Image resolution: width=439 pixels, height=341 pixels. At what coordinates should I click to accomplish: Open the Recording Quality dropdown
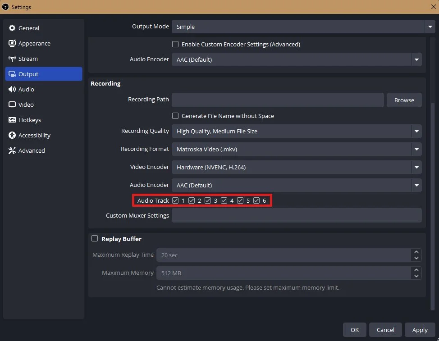(x=416, y=131)
